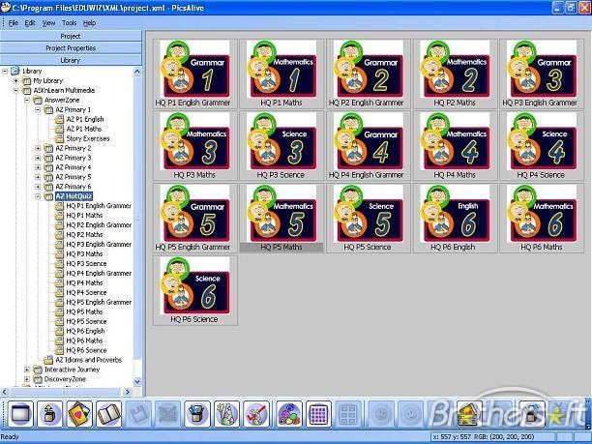Open the View menu
592x444 pixels.
tap(48, 23)
